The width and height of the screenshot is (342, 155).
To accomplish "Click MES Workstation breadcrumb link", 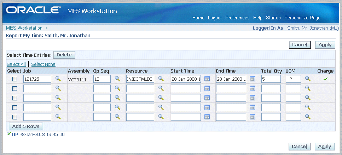I will [24, 28].
